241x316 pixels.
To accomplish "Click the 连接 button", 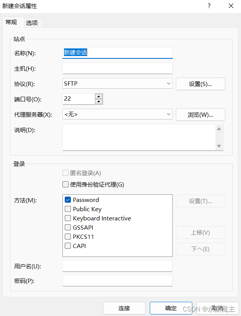I will [x=124, y=308].
